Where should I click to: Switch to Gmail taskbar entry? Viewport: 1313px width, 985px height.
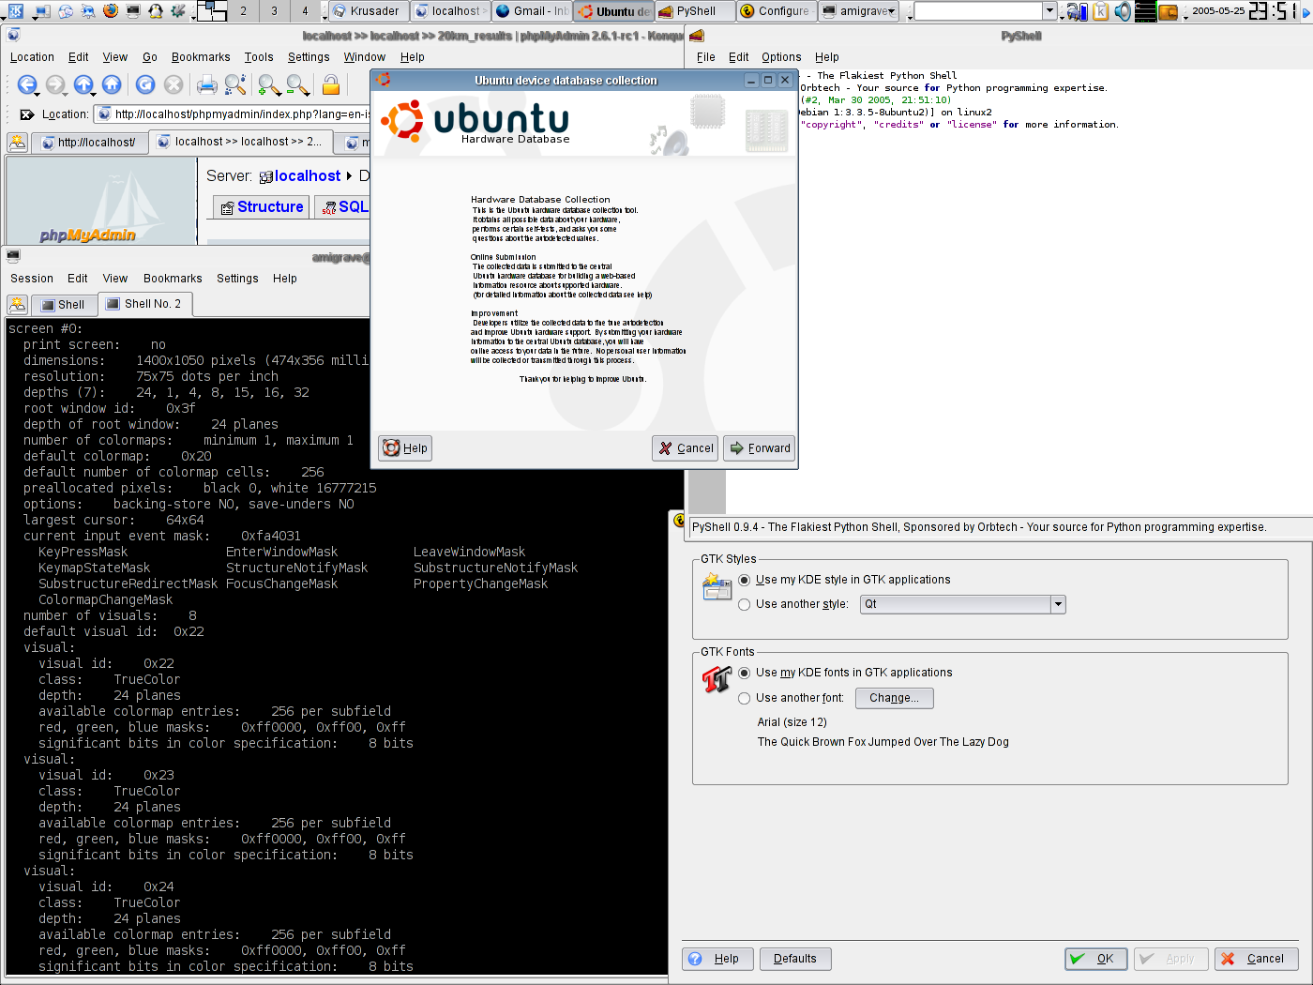[x=532, y=11]
